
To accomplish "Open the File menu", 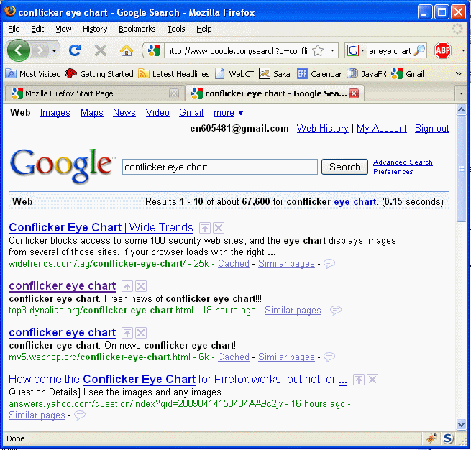I will [14, 29].
